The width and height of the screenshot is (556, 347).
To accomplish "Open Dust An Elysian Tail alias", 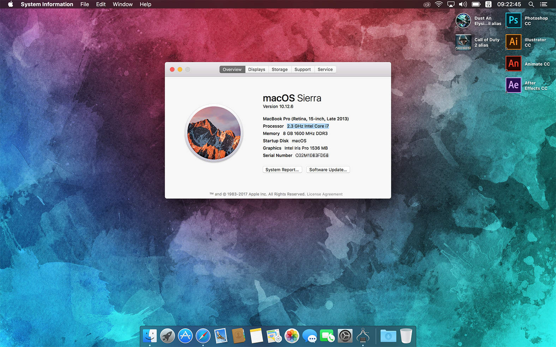I will coord(463,20).
